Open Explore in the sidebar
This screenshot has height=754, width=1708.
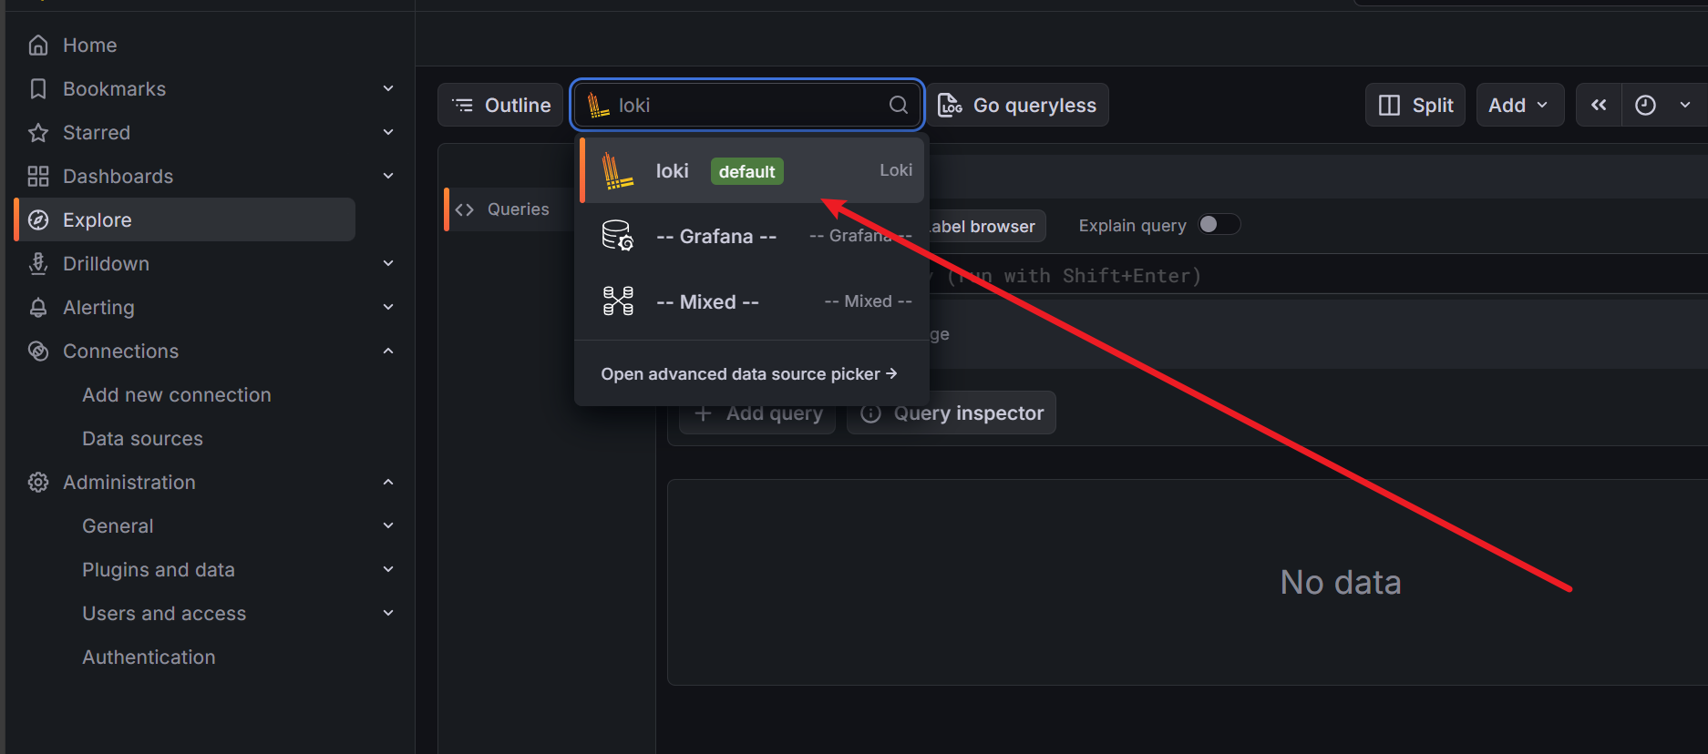click(x=186, y=219)
